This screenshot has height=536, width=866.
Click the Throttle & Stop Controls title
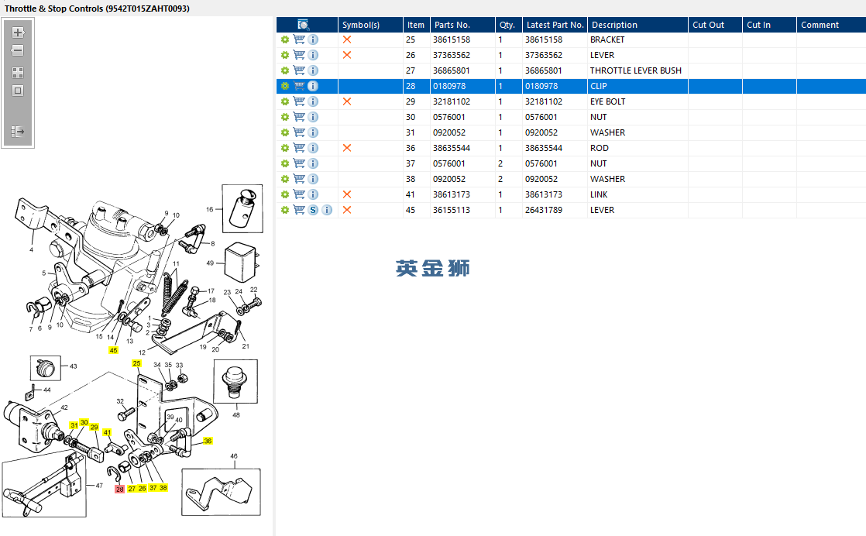(97, 9)
